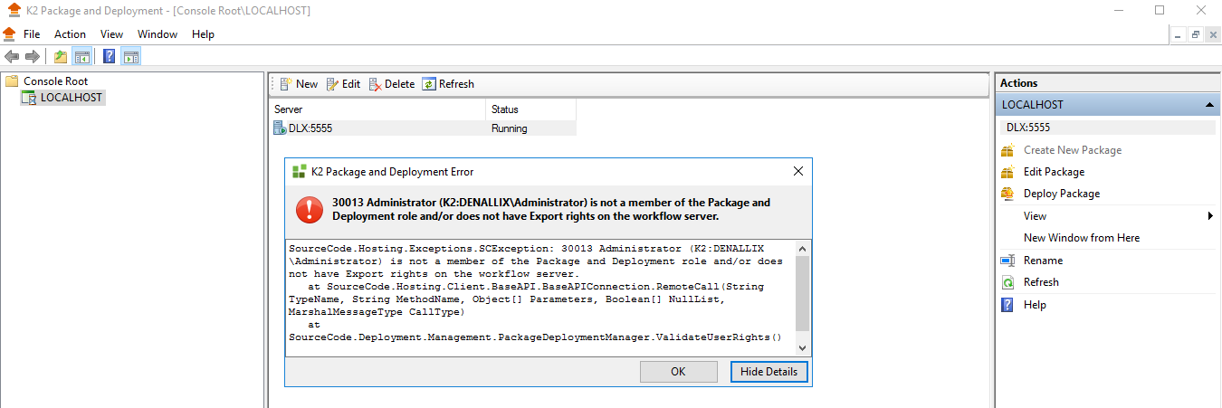This screenshot has height=408, width=1222.
Task: Click the Deploy Package icon
Action: coord(1007,194)
